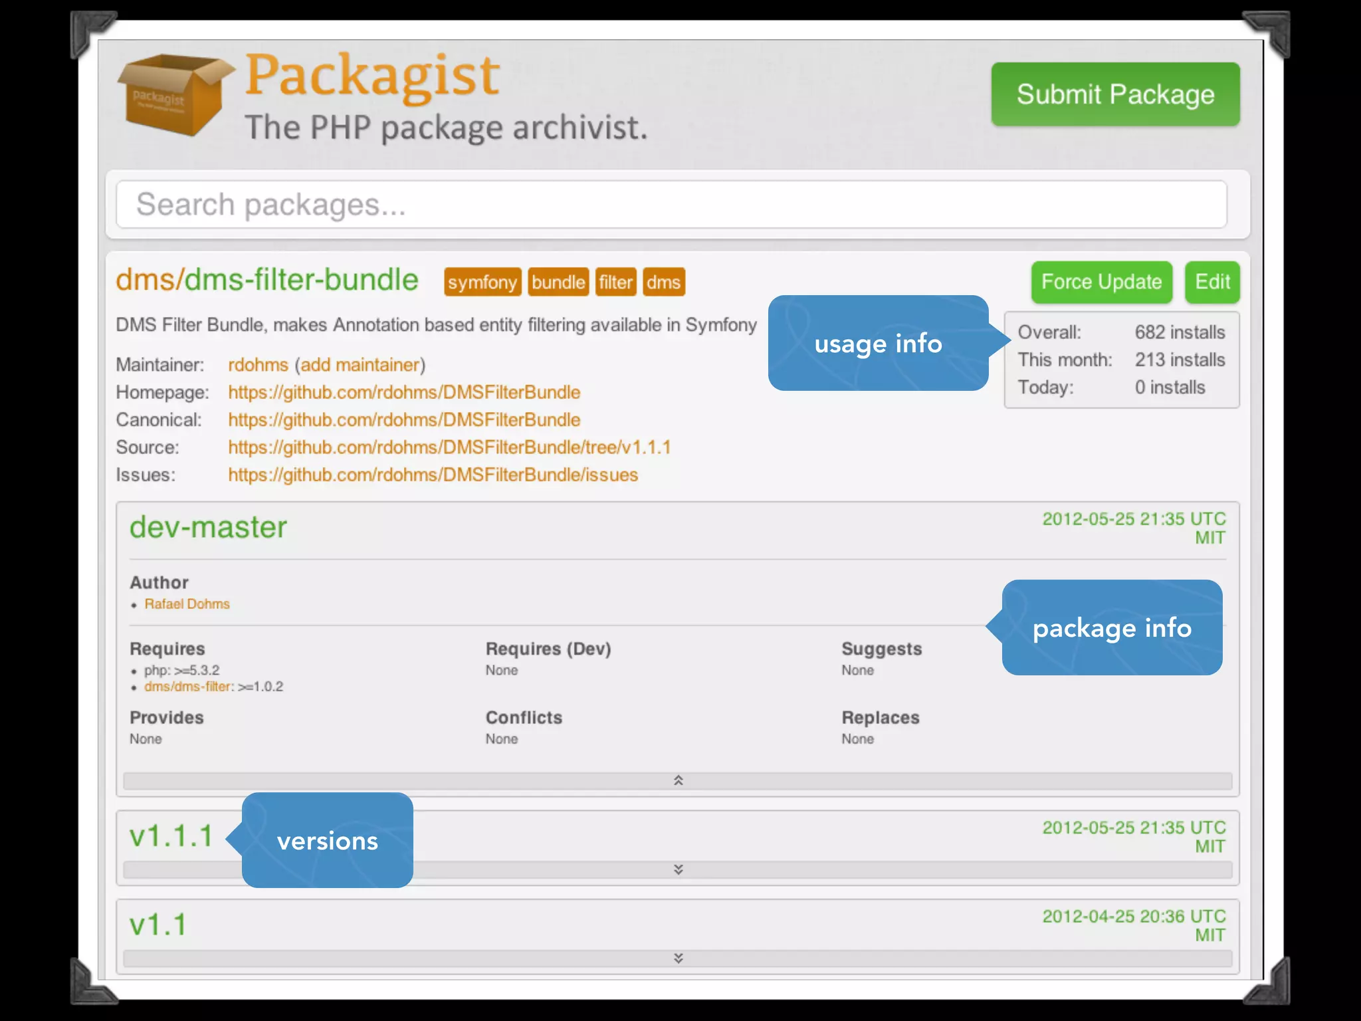Click the 213 installs this month value
Screen dimensions: 1361x1021
click(x=1180, y=360)
